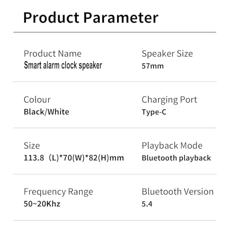The width and height of the screenshot is (230, 230).
Task: Select the Colour label
Action: 37,100
